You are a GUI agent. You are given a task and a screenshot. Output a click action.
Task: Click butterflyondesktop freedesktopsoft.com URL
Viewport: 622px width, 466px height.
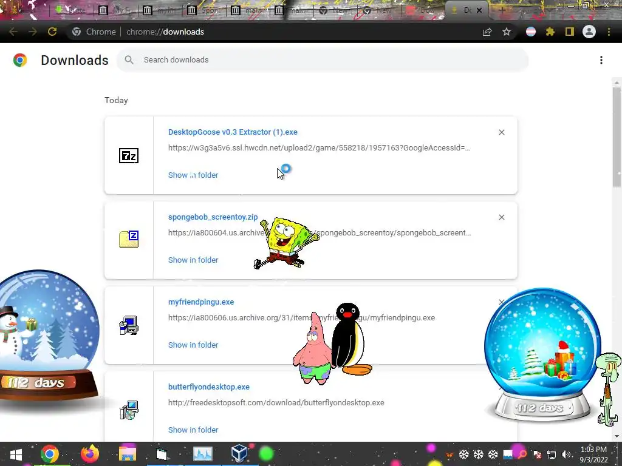pyautogui.click(x=276, y=403)
